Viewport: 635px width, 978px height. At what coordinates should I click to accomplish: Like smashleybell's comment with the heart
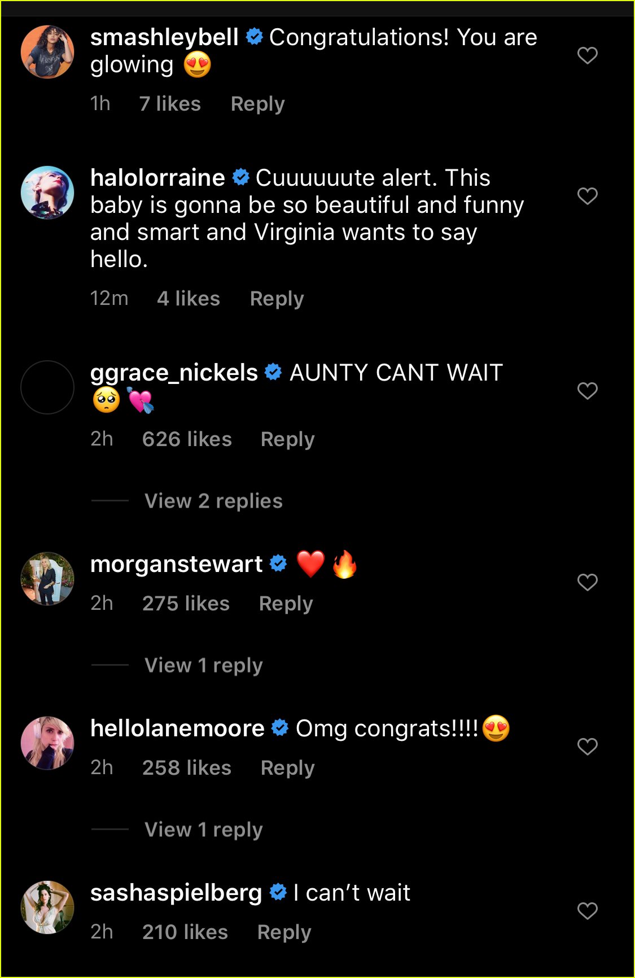587,55
